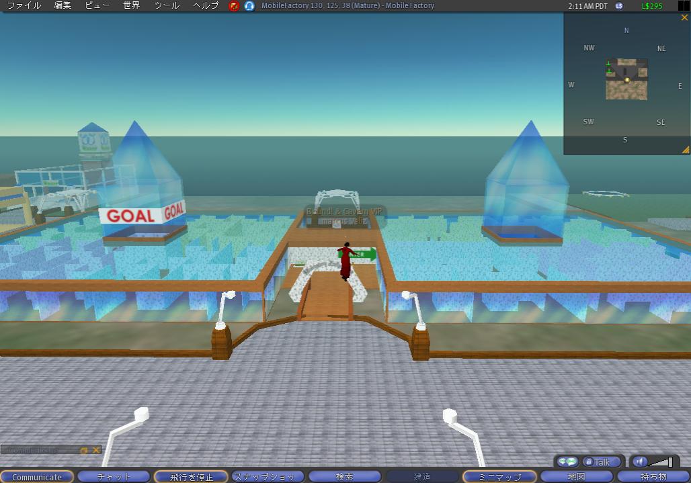Screen dimensions: 691x483
Task: Click the blue voice status icon in menu bar
Action: (x=249, y=6)
